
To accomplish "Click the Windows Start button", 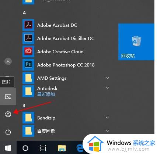I will click(x=8, y=148).
